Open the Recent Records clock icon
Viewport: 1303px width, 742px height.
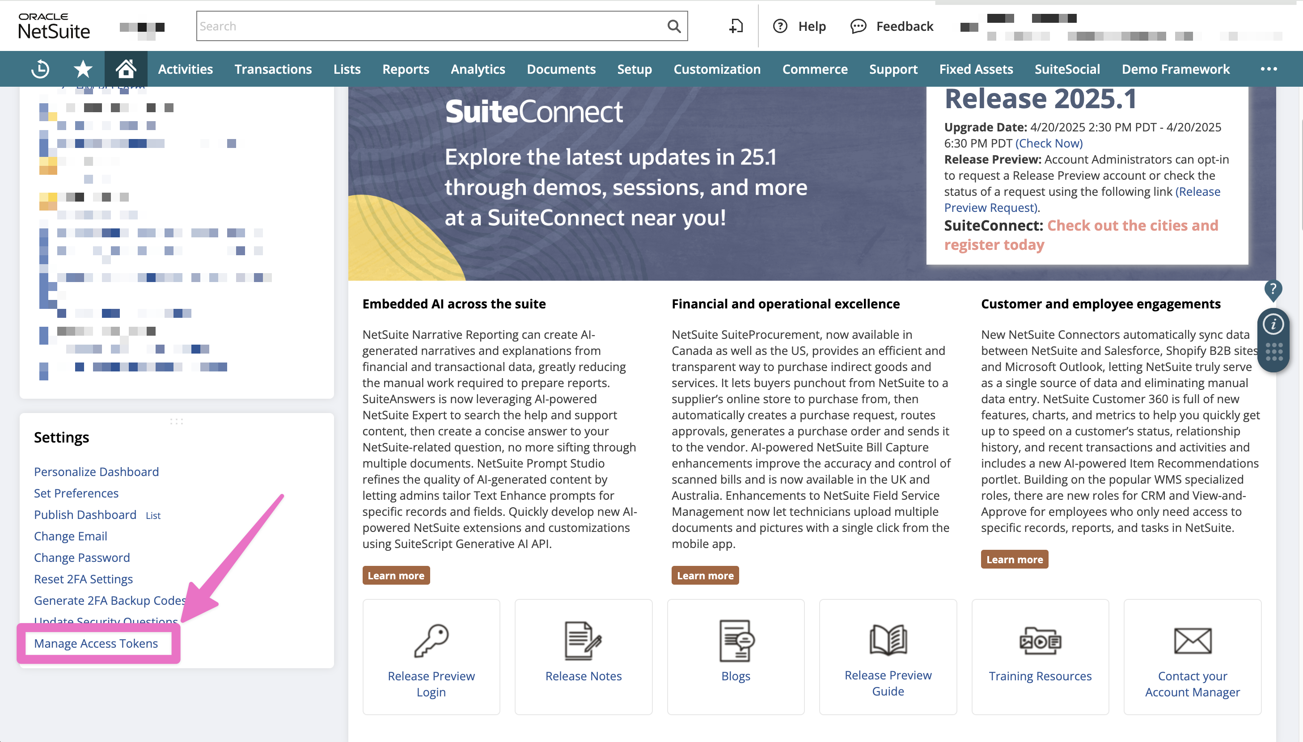[40, 69]
